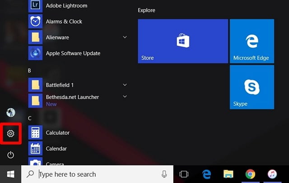Open the Skype tile

pos(252,87)
